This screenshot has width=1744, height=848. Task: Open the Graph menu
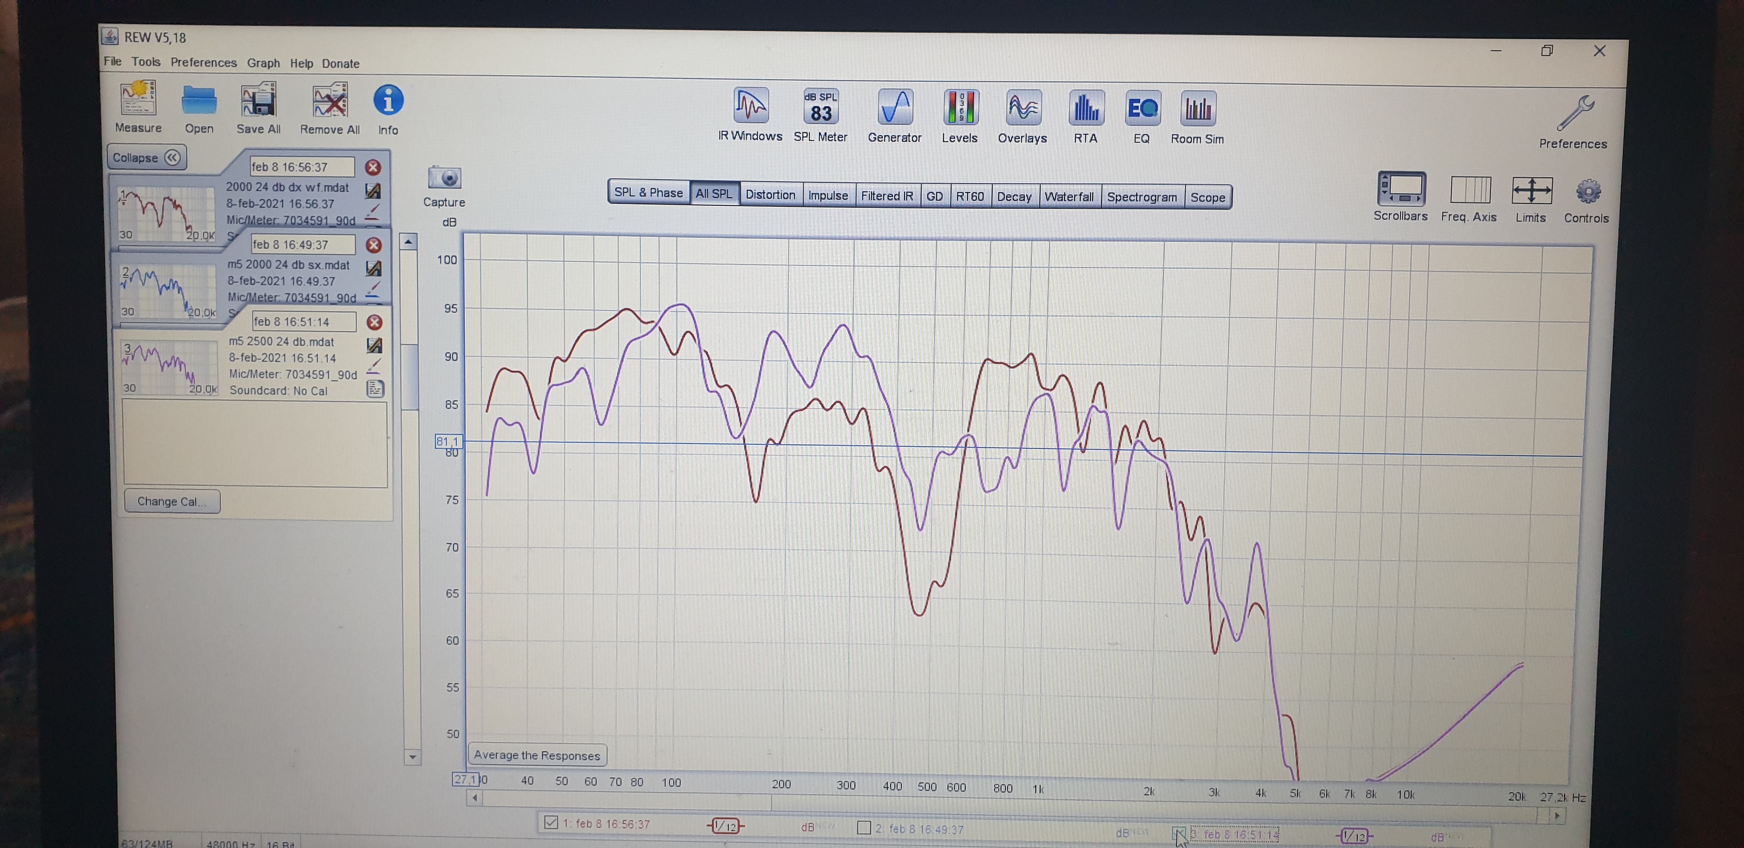[x=263, y=63]
